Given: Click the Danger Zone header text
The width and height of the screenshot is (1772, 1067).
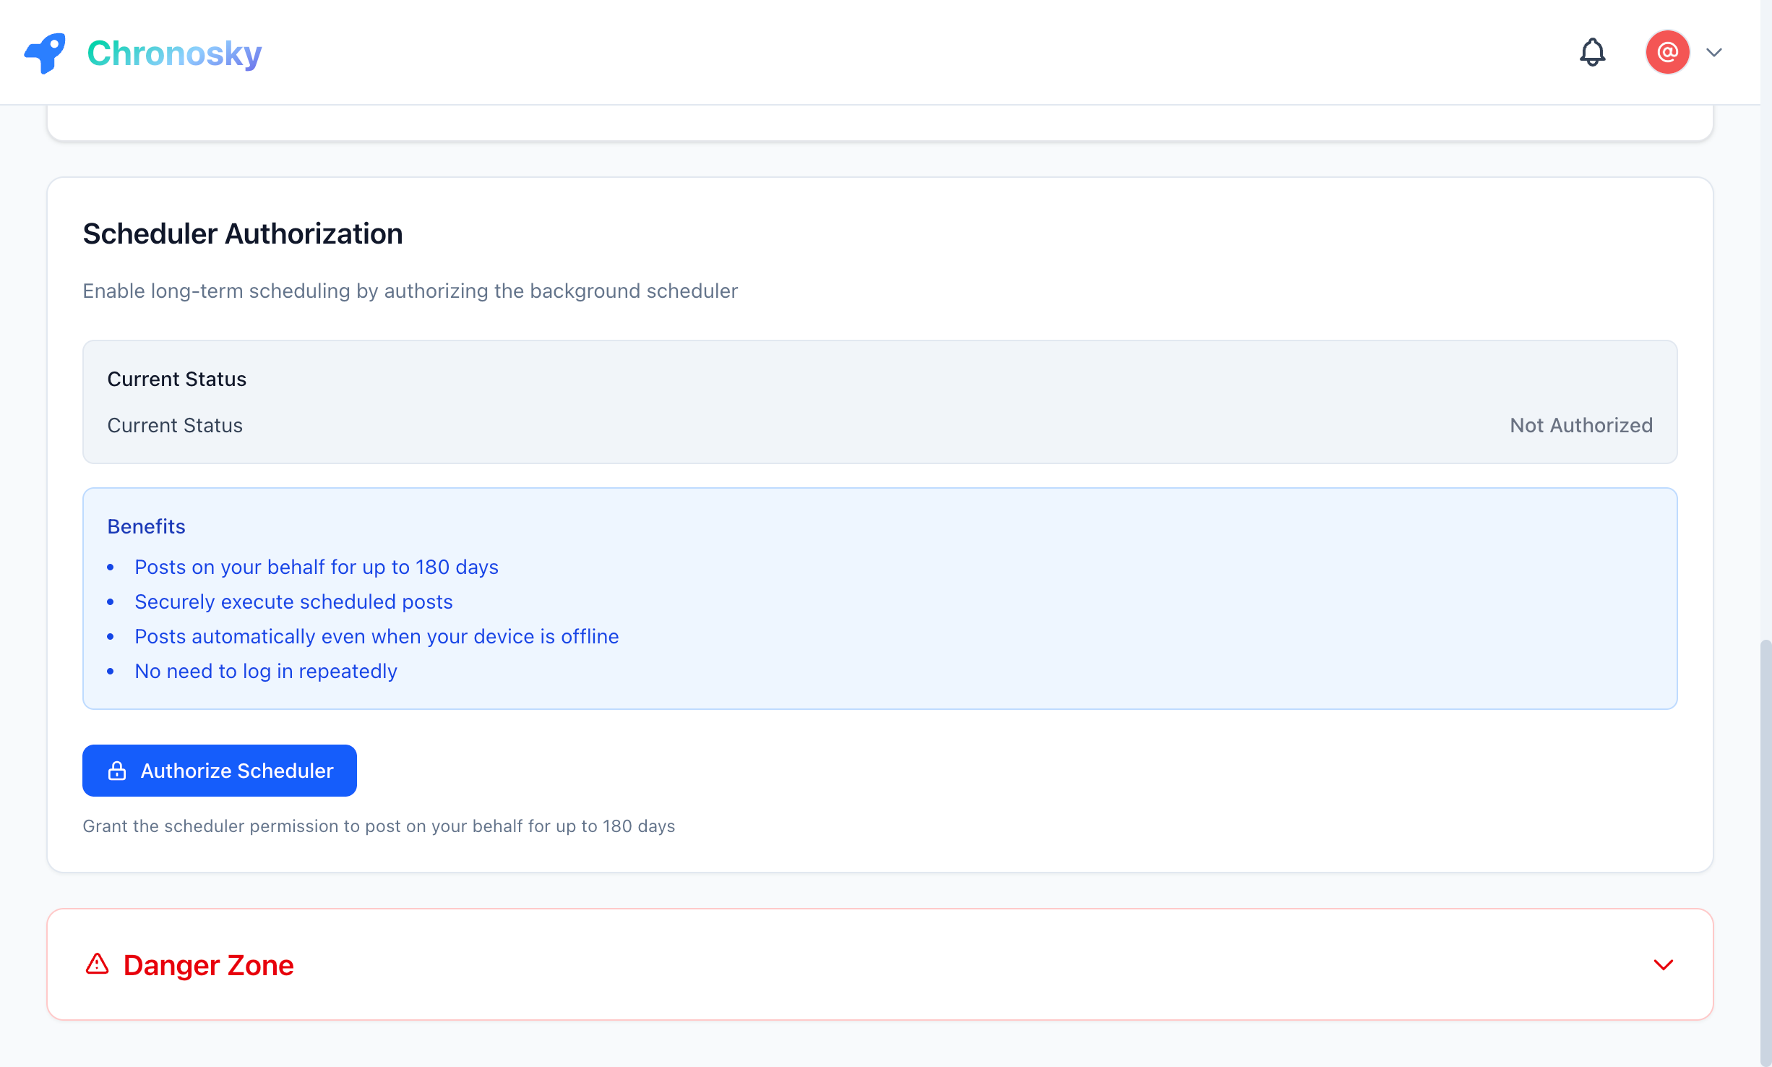Looking at the screenshot, I should tap(208, 964).
